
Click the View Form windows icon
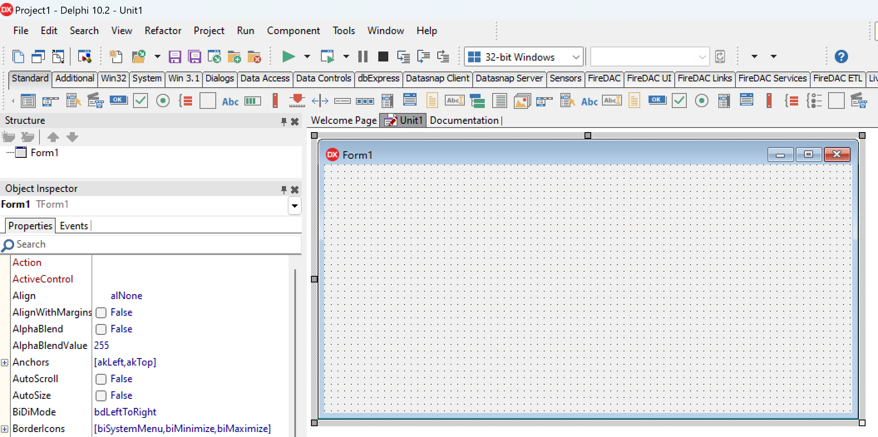38,56
